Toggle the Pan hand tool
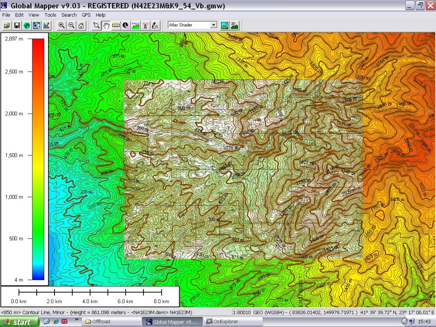This screenshot has height=327, width=436. point(106,26)
